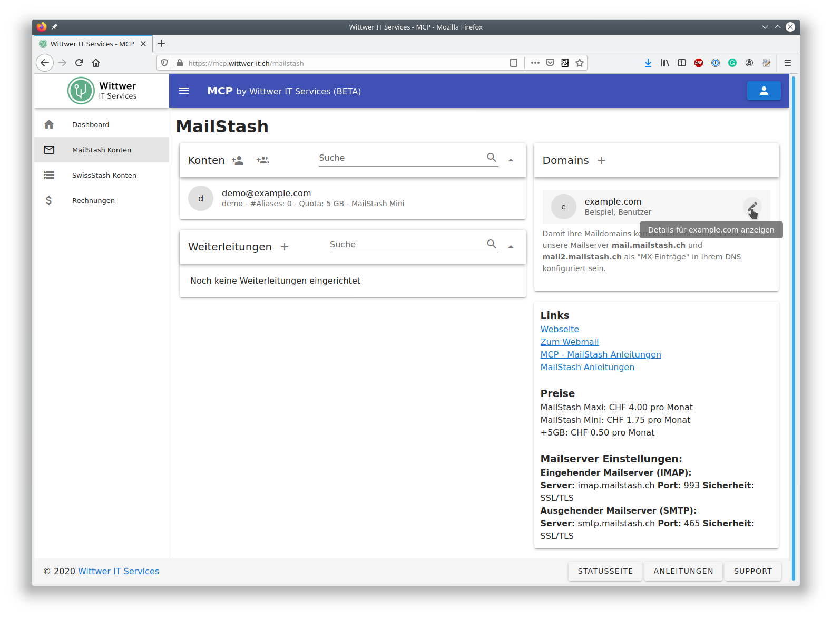Open Firefox hamburger application menu
This screenshot has height=618, width=832.
(x=788, y=63)
